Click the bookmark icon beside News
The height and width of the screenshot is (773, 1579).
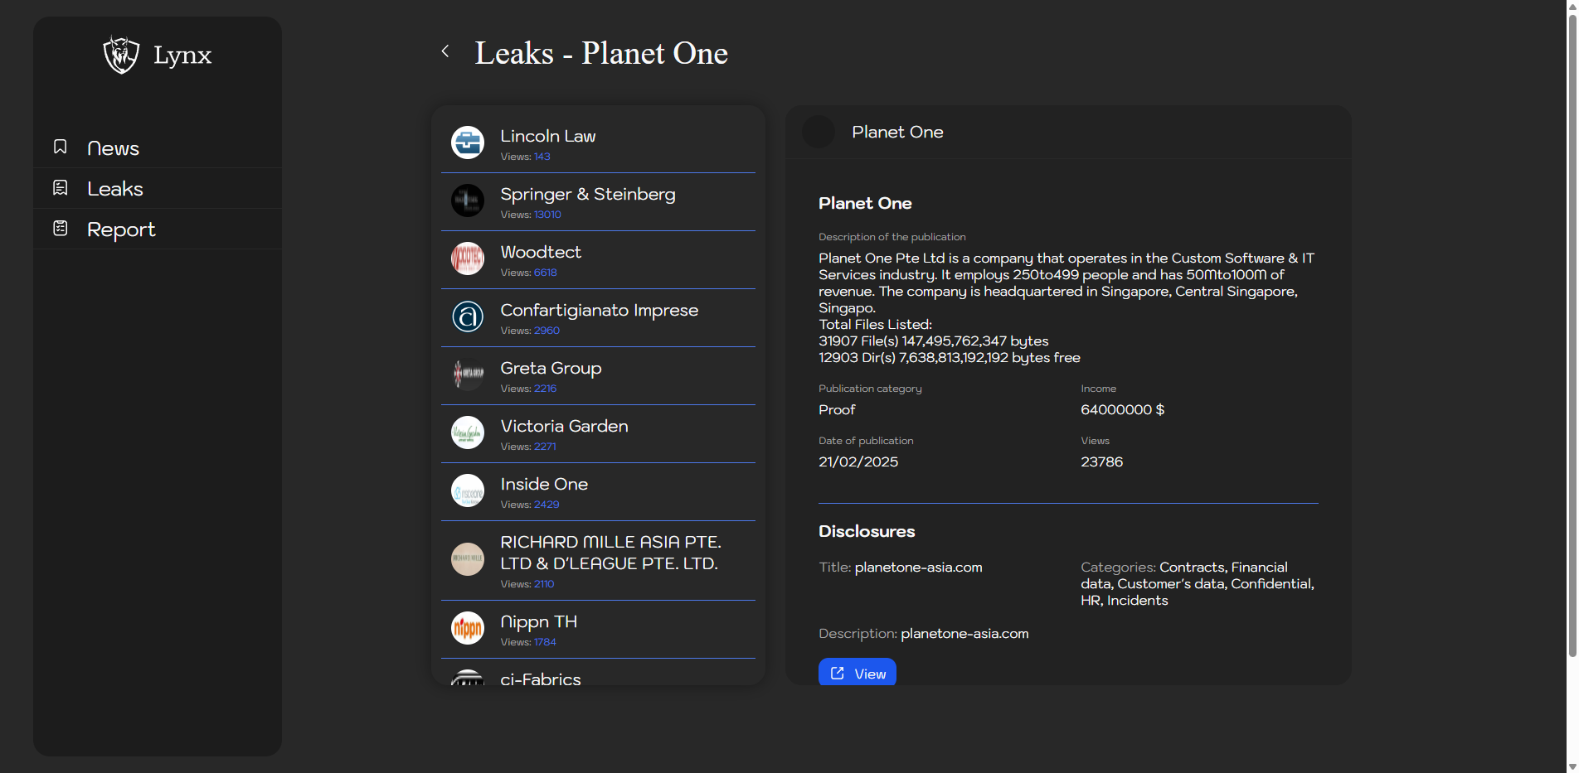pyautogui.click(x=61, y=147)
